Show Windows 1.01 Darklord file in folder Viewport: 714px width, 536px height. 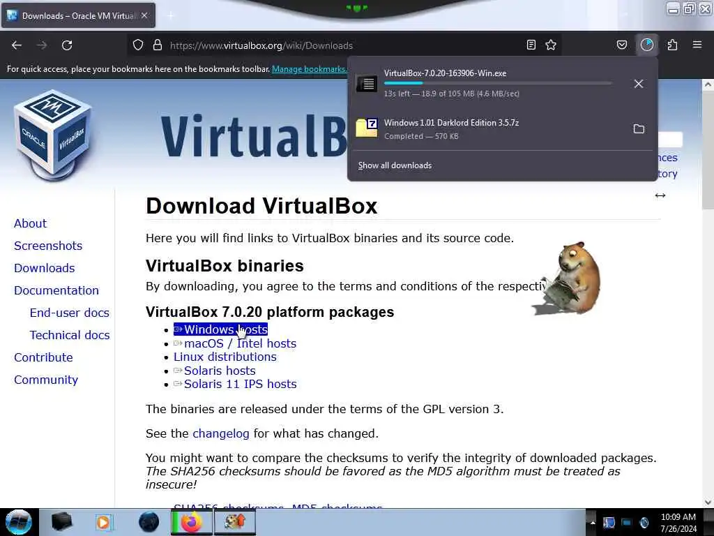[x=639, y=129]
